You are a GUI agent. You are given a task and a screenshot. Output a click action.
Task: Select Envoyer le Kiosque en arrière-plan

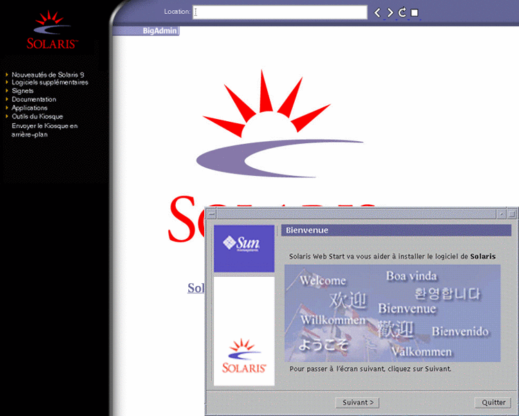click(x=45, y=130)
